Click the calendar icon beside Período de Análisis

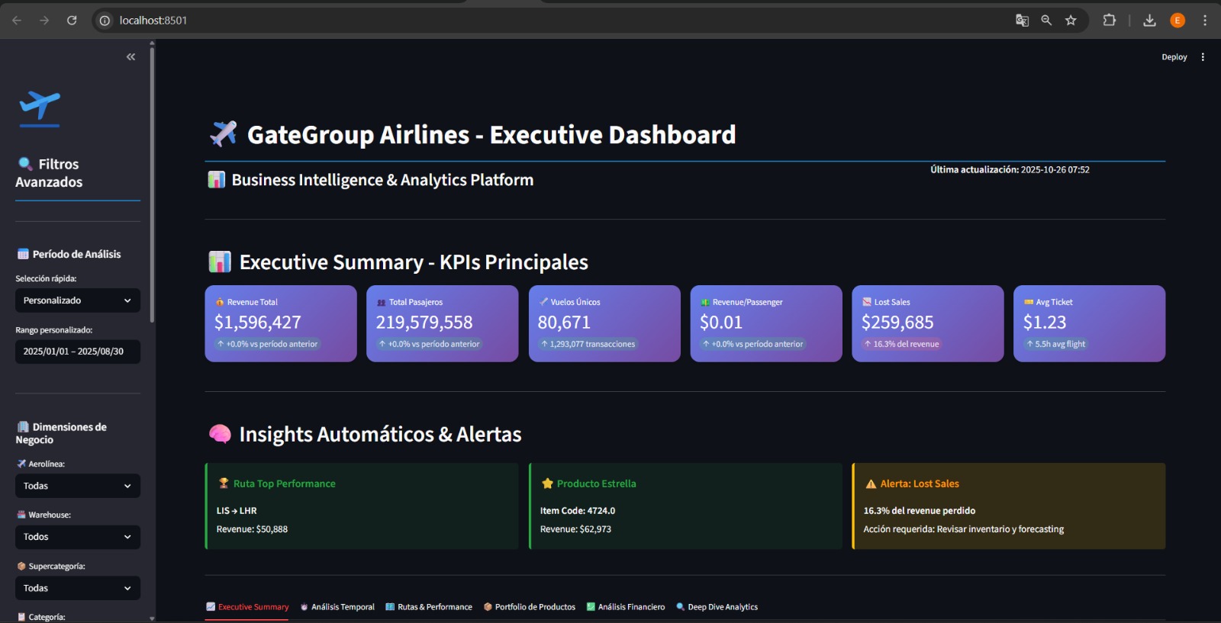[23, 254]
